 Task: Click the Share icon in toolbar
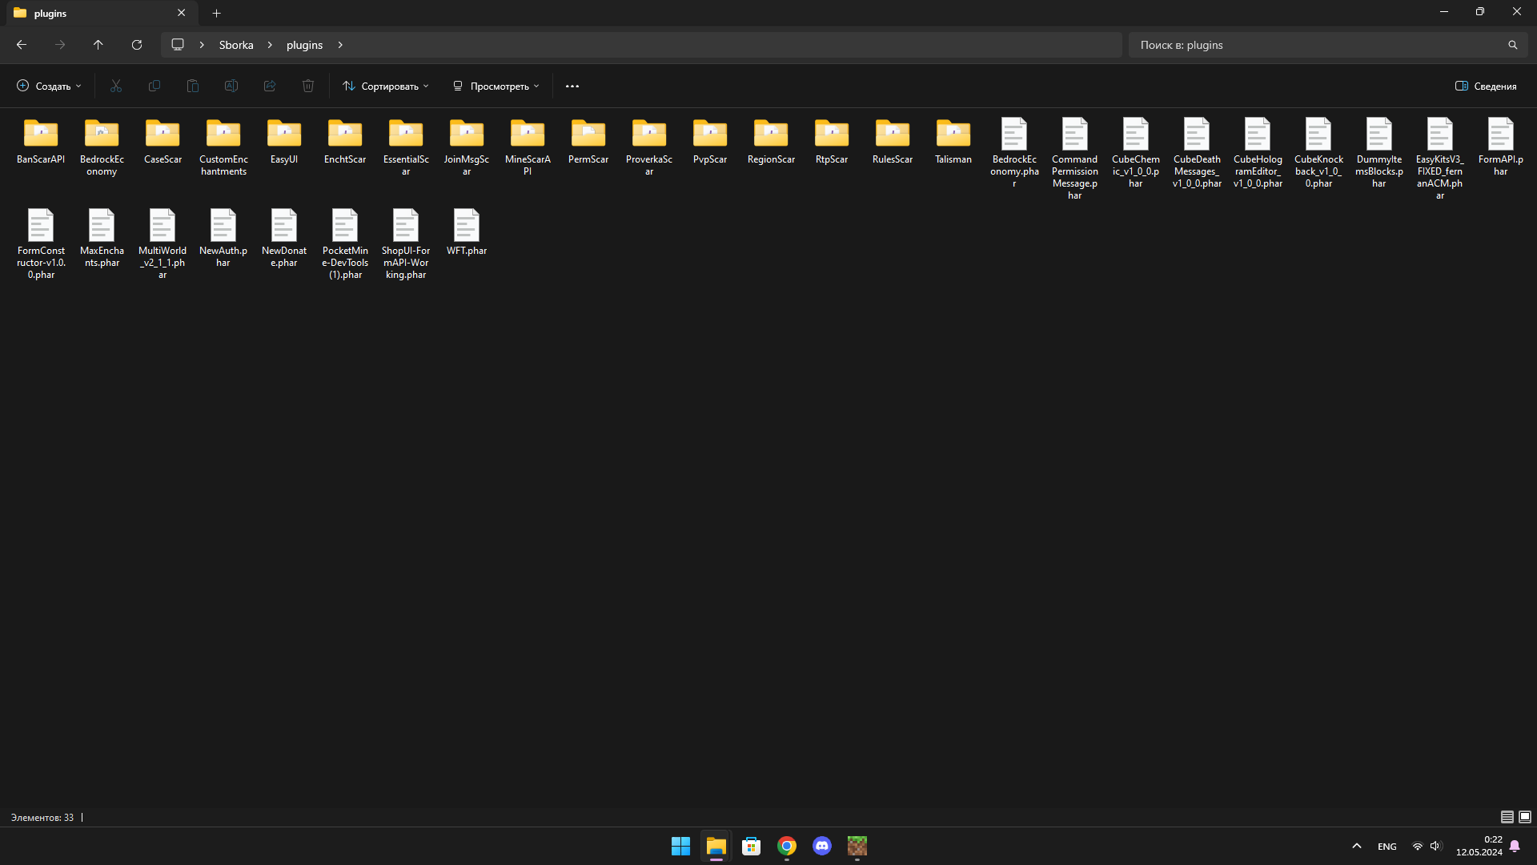(x=269, y=86)
